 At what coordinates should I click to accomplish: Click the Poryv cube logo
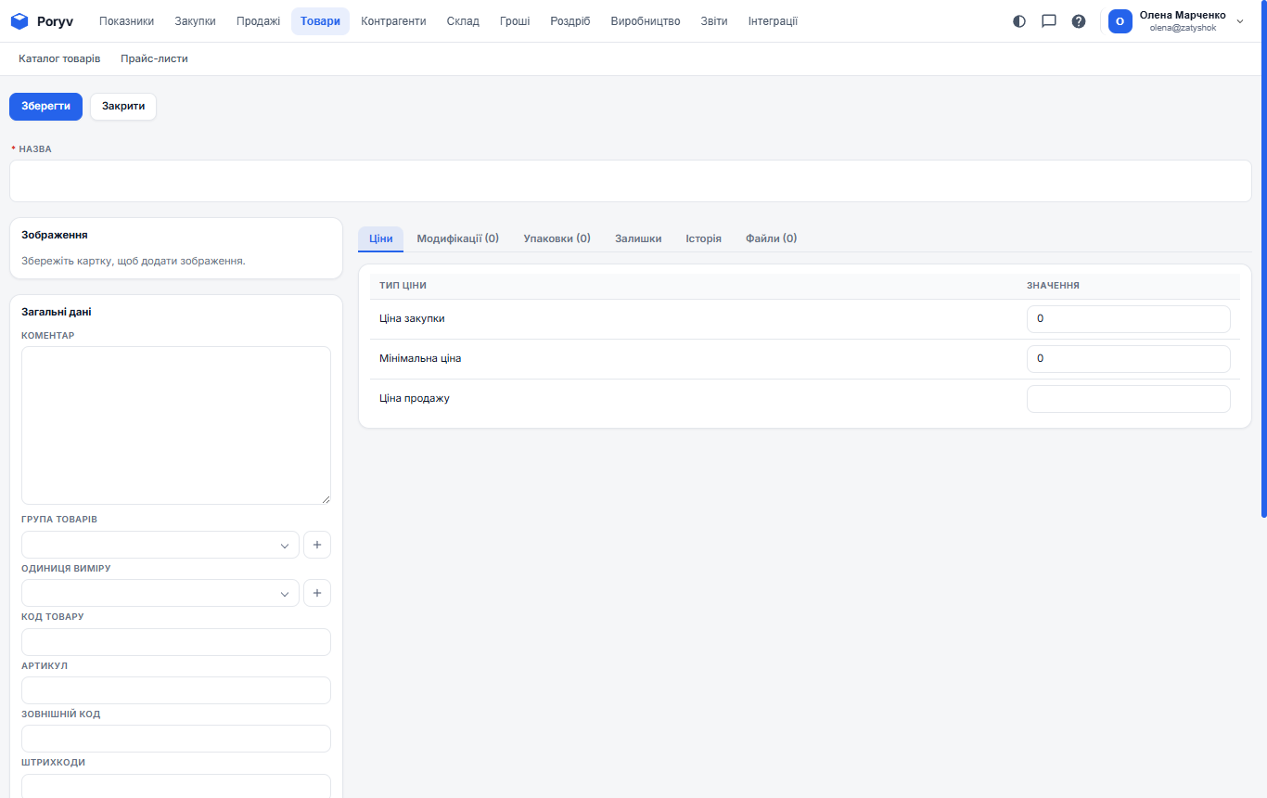(19, 21)
